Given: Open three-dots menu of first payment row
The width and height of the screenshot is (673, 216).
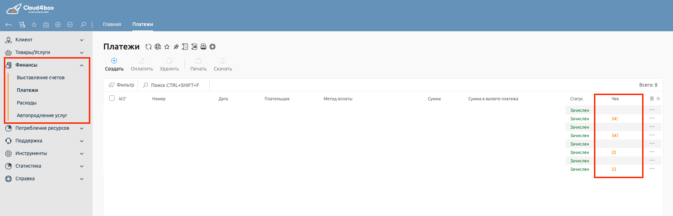Looking at the screenshot, I should click(652, 110).
